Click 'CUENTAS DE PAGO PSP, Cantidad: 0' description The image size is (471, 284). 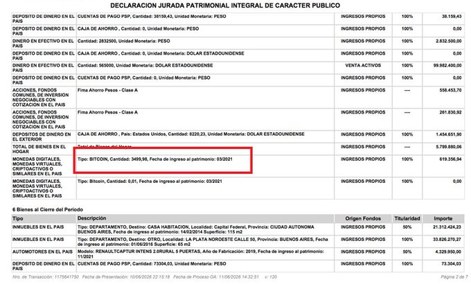pos(143,78)
